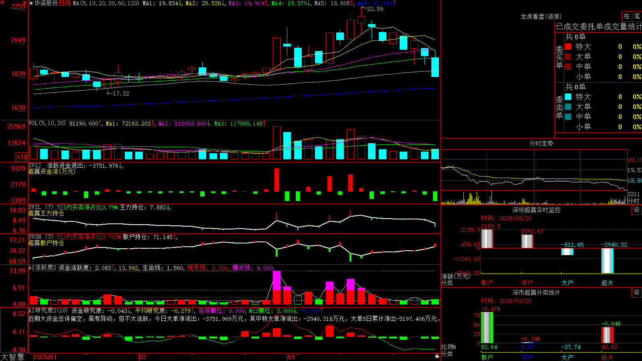Click the 03 month marker on time axis
This screenshot has height=361, width=642.
coord(291,357)
